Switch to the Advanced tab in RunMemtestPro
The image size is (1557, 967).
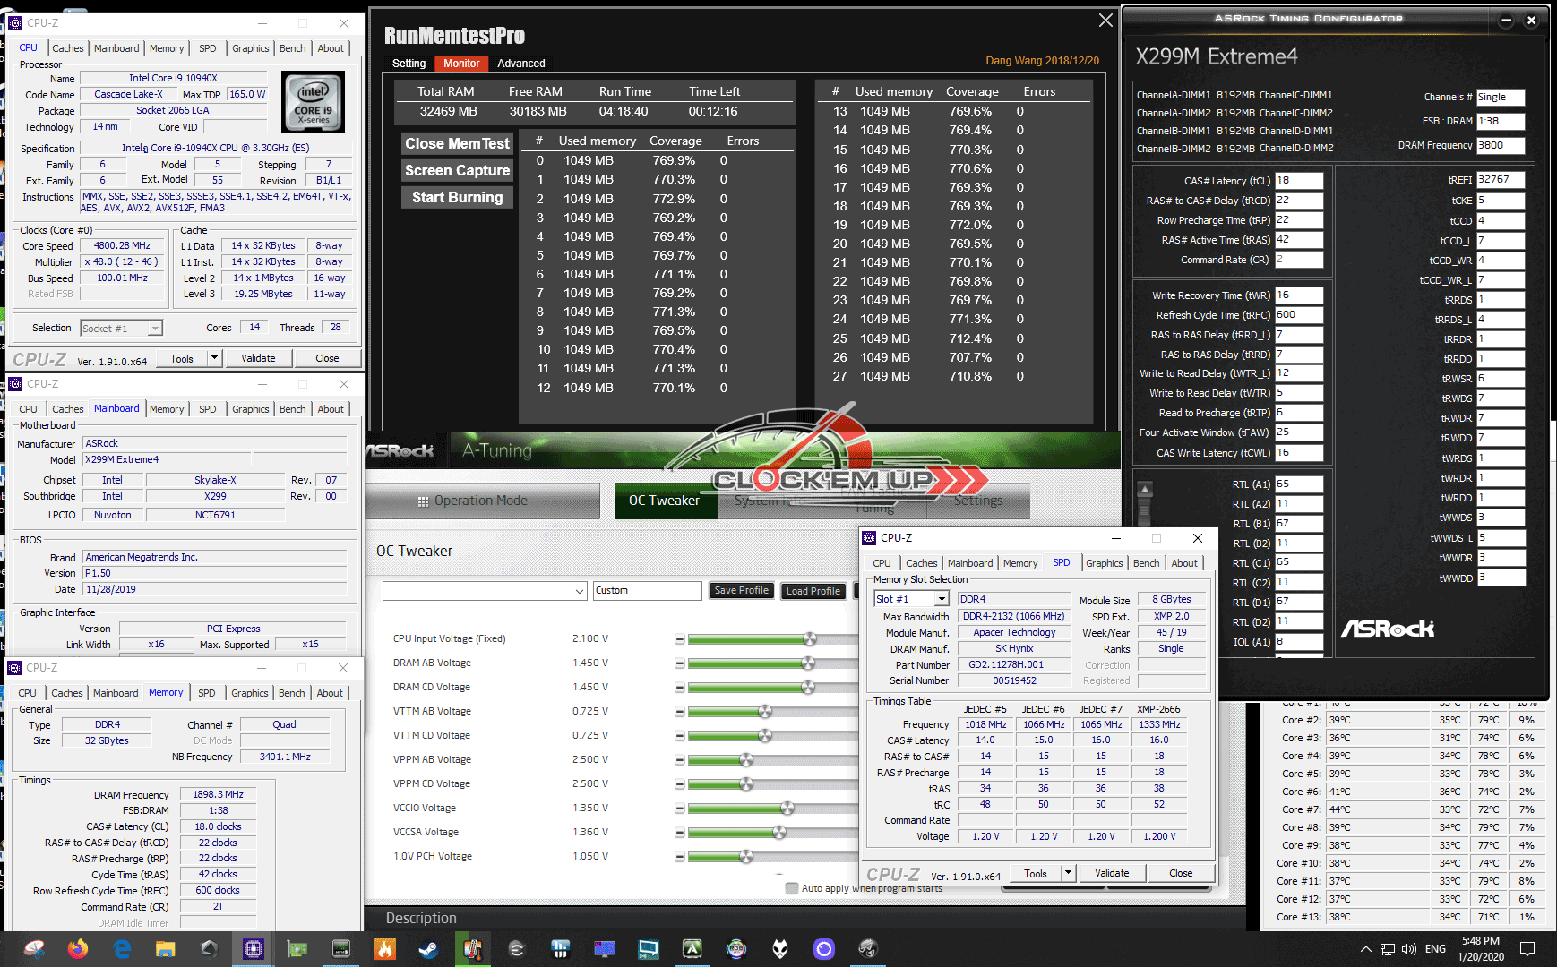click(521, 64)
